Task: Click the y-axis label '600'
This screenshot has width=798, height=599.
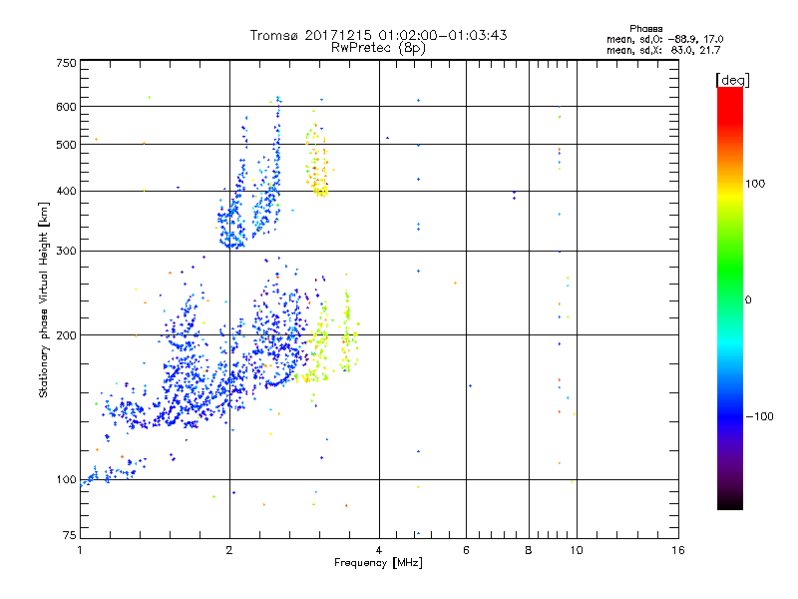Action: pos(67,107)
